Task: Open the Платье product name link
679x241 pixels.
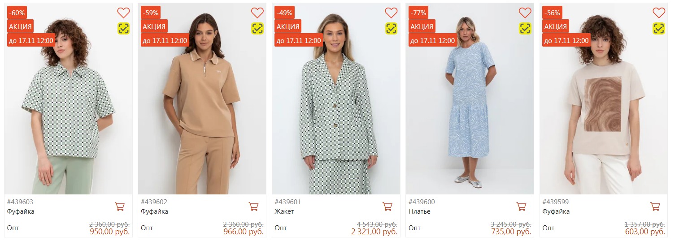Action: pyautogui.click(x=419, y=211)
